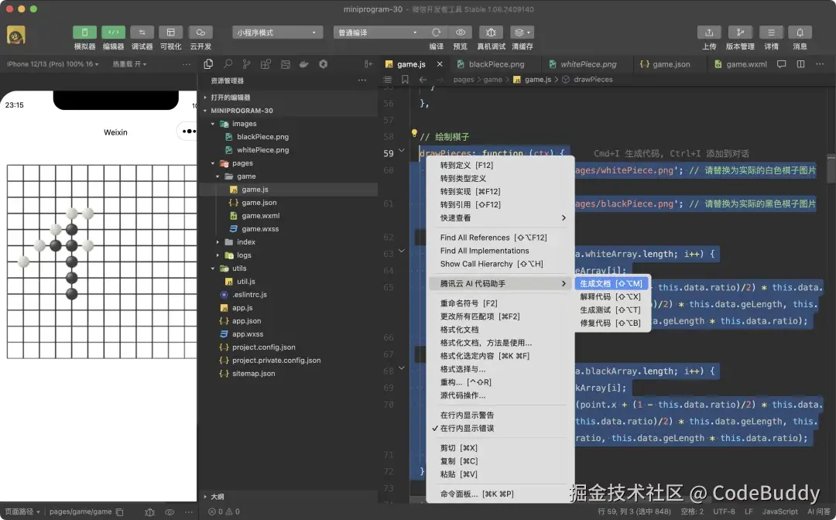Open the 小程序模式 mode dropdown
This screenshot has width=836, height=520.
[x=276, y=32]
